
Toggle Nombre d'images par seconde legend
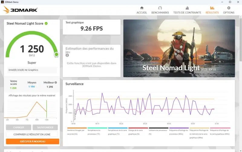pos(77,132)
